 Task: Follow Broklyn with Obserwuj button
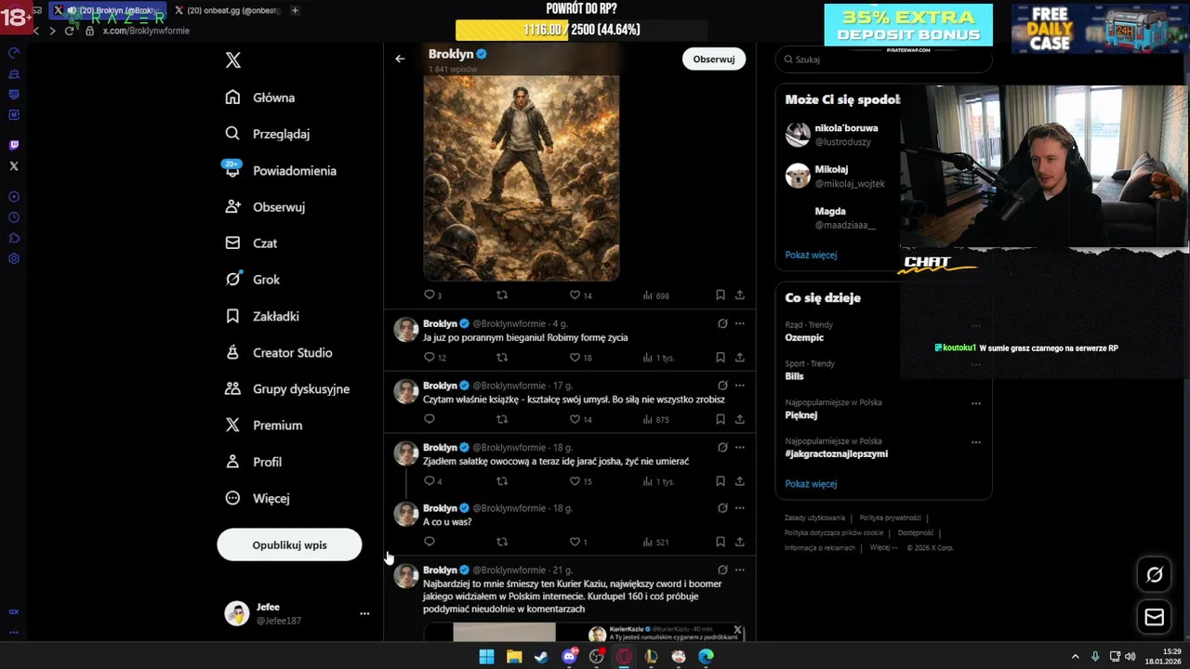[x=714, y=59]
